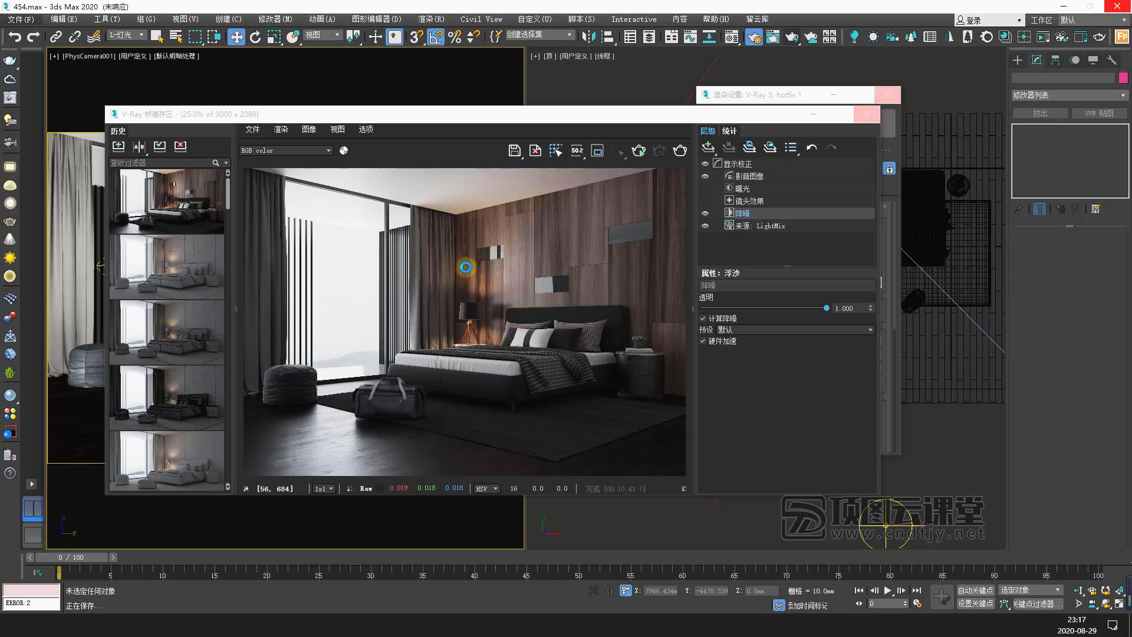
Task: Click the undo arrow in layers panel
Action: pyautogui.click(x=811, y=147)
